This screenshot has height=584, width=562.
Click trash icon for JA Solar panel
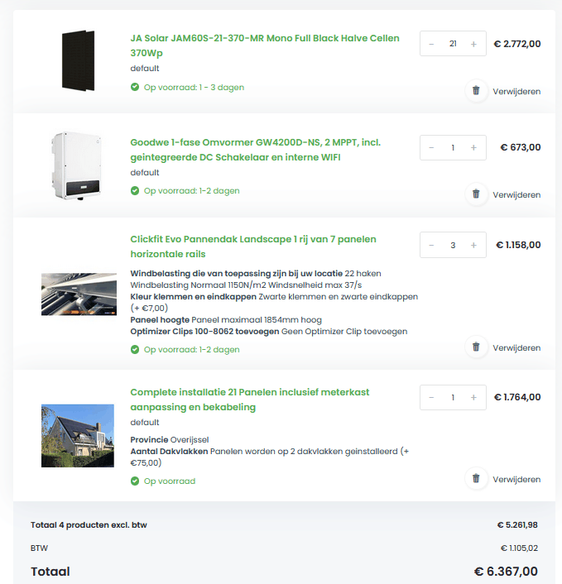pyautogui.click(x=476, y=90)
